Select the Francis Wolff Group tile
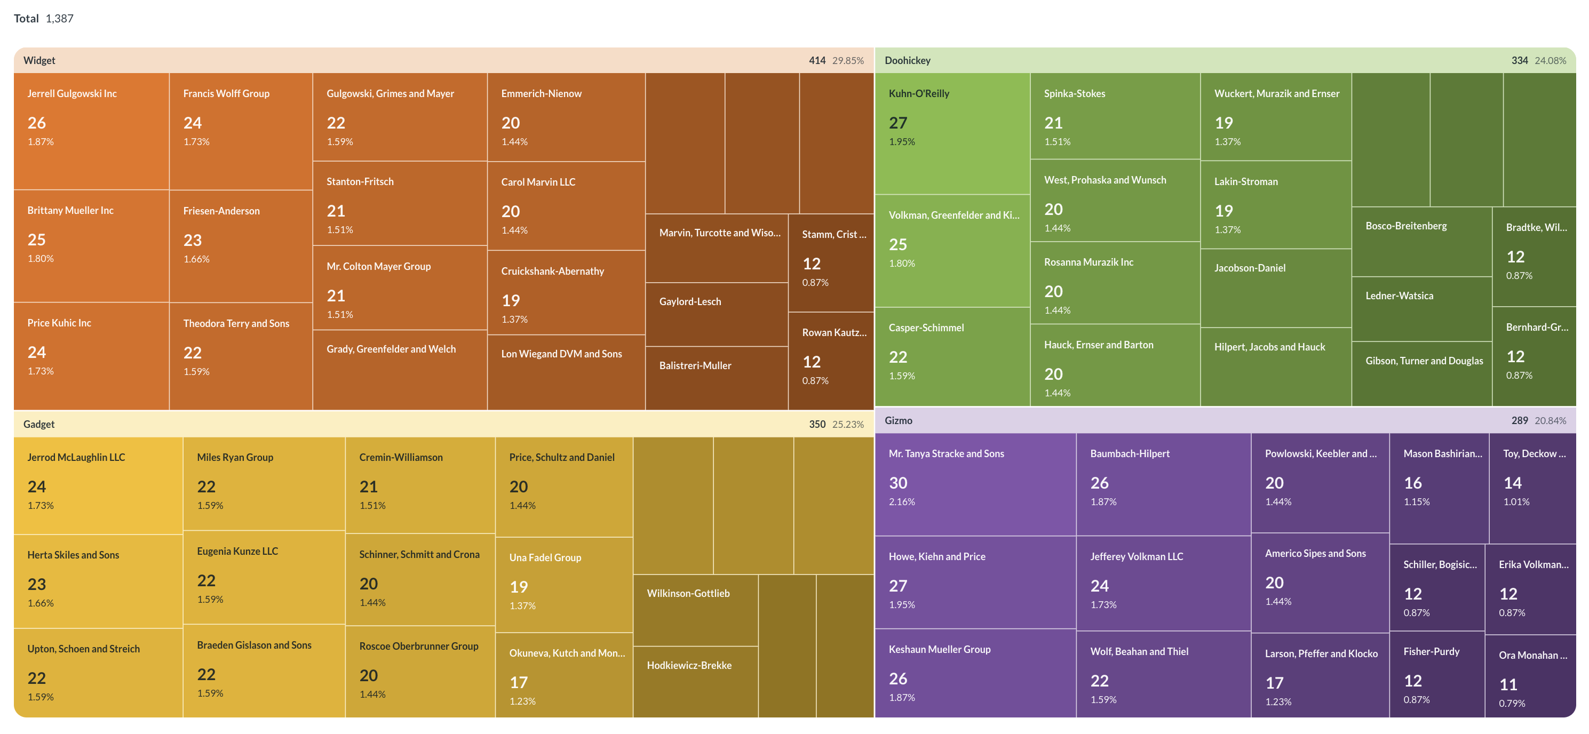 pos(241,131)
